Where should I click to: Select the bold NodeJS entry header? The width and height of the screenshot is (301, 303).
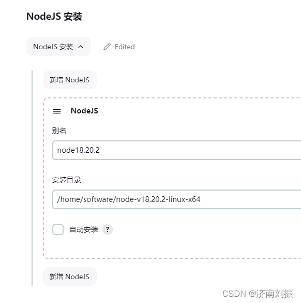click(84, 111)
